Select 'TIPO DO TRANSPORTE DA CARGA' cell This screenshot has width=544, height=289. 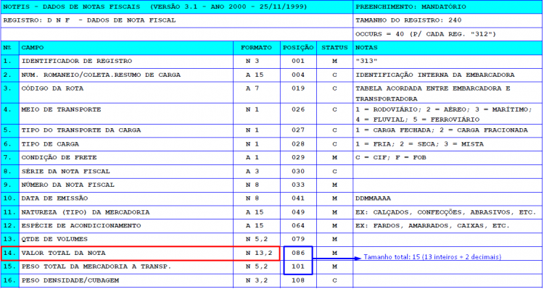coord(126,130)
